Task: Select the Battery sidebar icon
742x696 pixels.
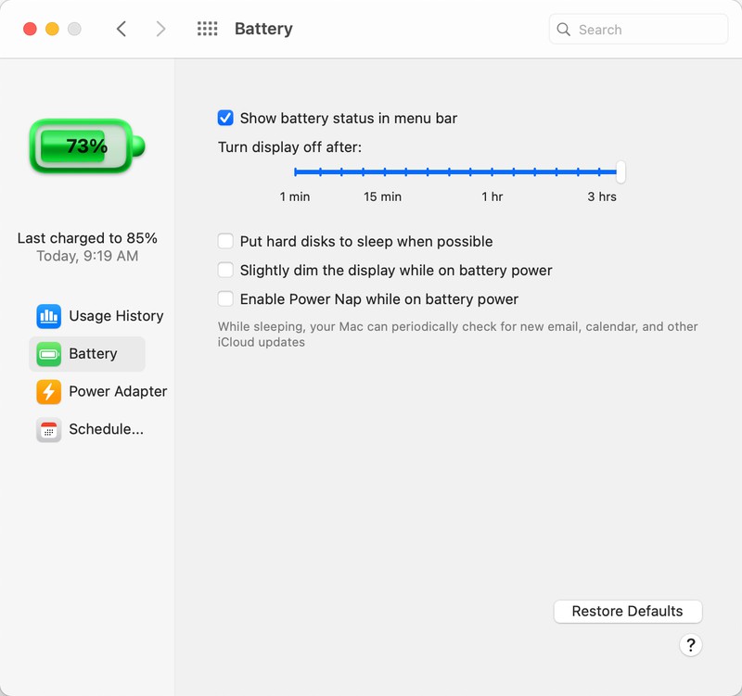Action: (x=51, y=354)
